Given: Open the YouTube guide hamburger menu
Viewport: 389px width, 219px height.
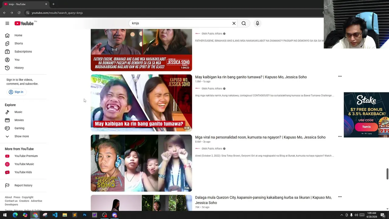Looking at the screenshot, I should 7,23.
